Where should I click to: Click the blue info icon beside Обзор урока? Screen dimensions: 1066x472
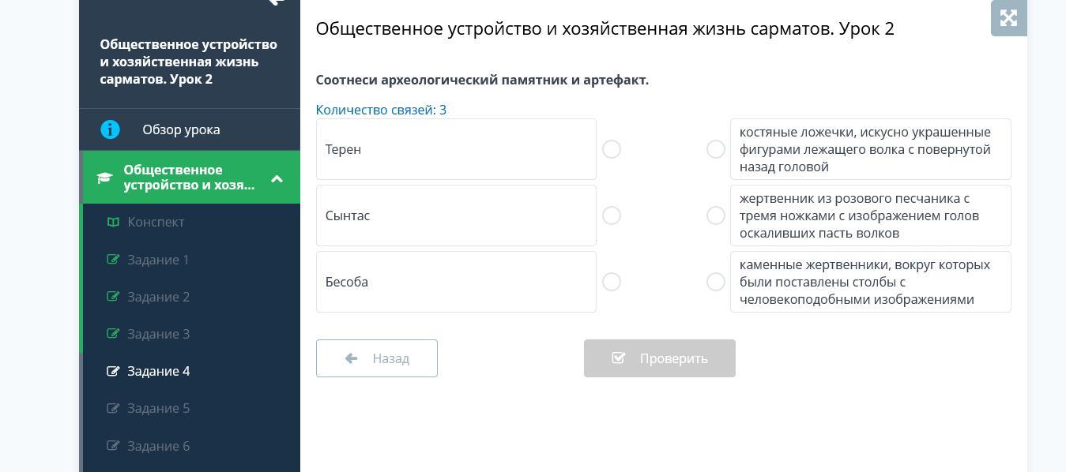(110, 129)
